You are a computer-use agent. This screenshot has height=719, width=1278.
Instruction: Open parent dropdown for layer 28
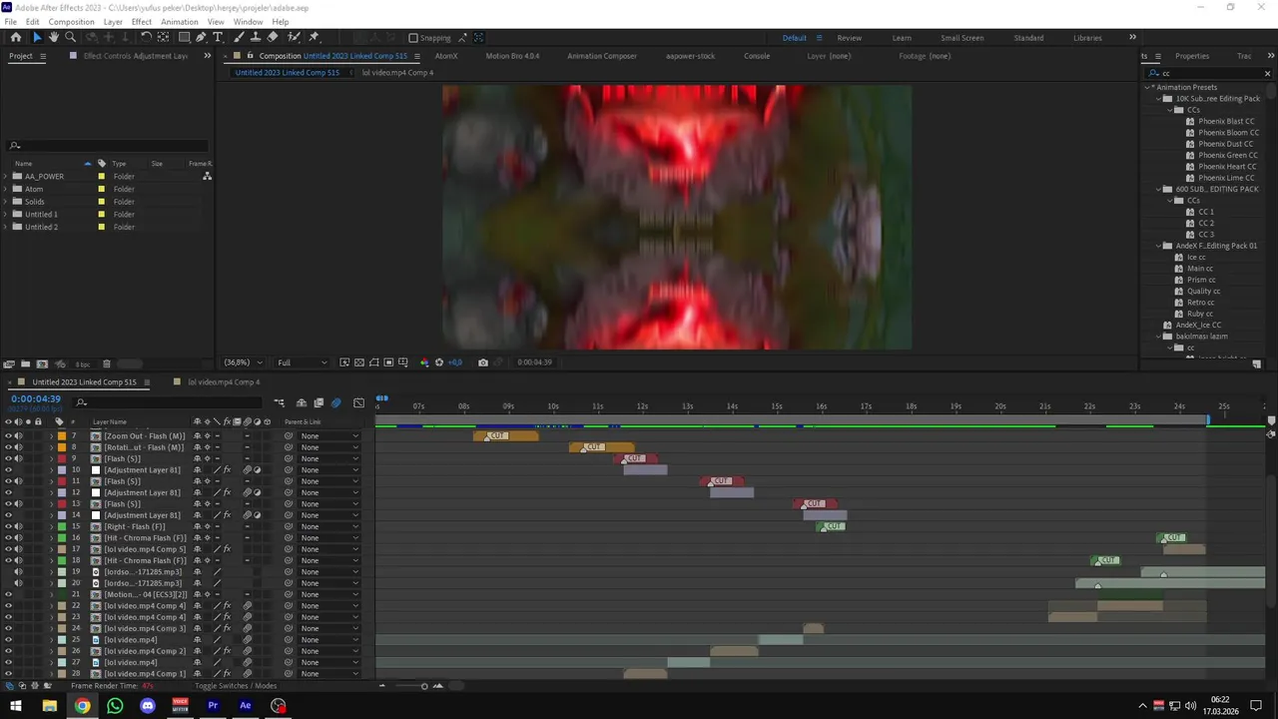tap(329, 674)
